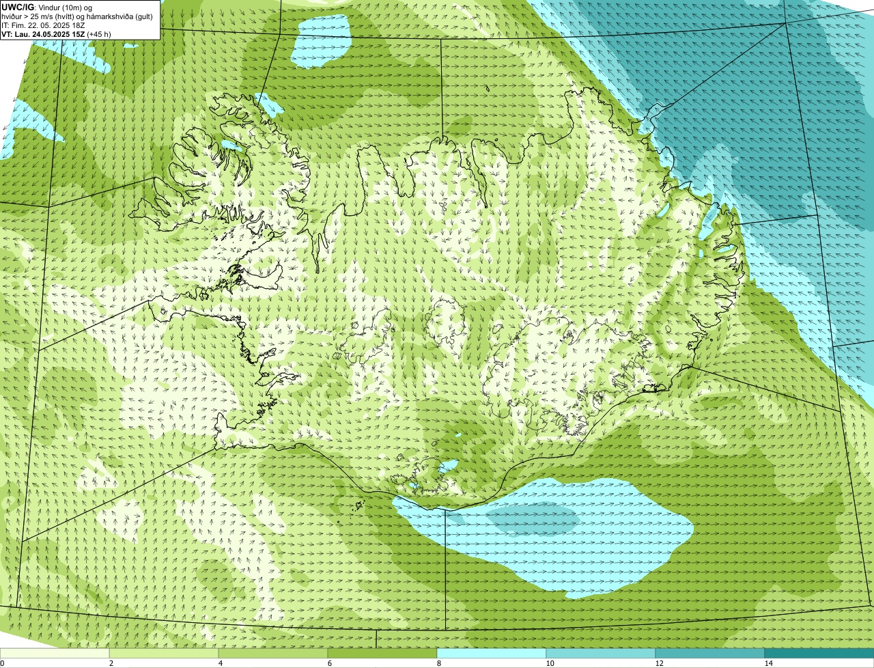Click the title line "UWC/IG: Vindur (10m) og"
Image resolution: width=874 pixels, height=668 pixels.
click(46, 8)
